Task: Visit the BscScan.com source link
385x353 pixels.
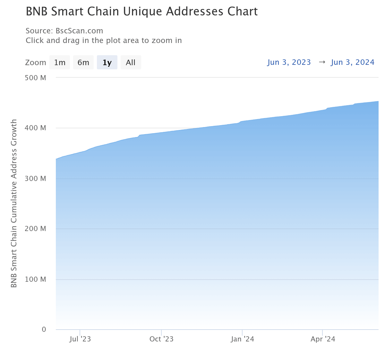Action: point(79,31)
